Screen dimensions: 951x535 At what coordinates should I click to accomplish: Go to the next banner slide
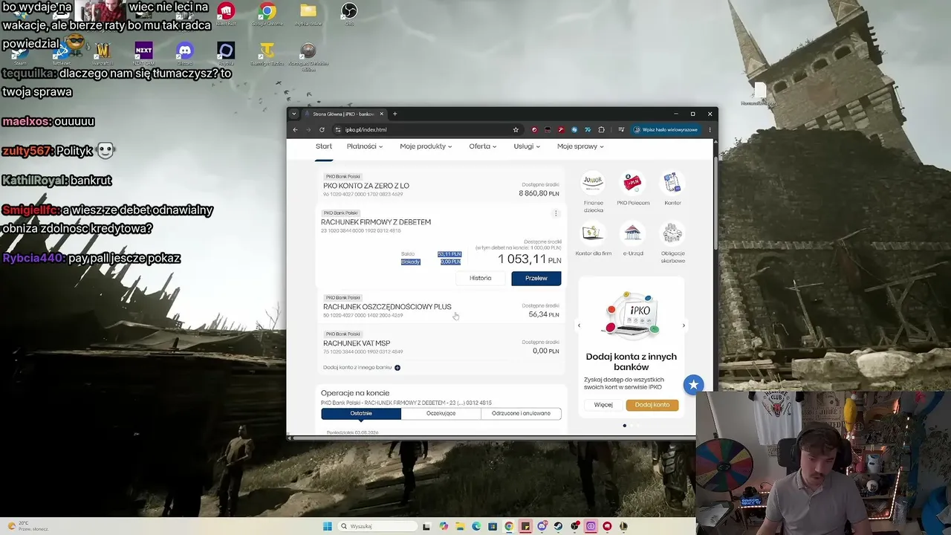684,325
